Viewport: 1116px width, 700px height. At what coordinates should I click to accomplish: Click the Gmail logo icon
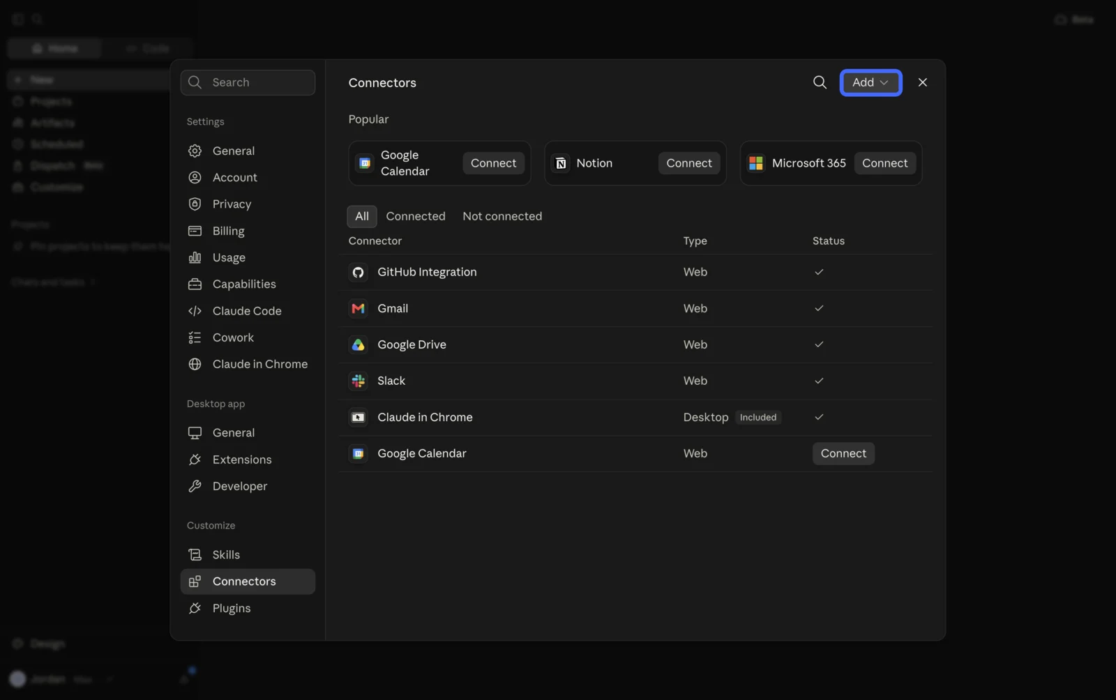click(x=358, y=308)
